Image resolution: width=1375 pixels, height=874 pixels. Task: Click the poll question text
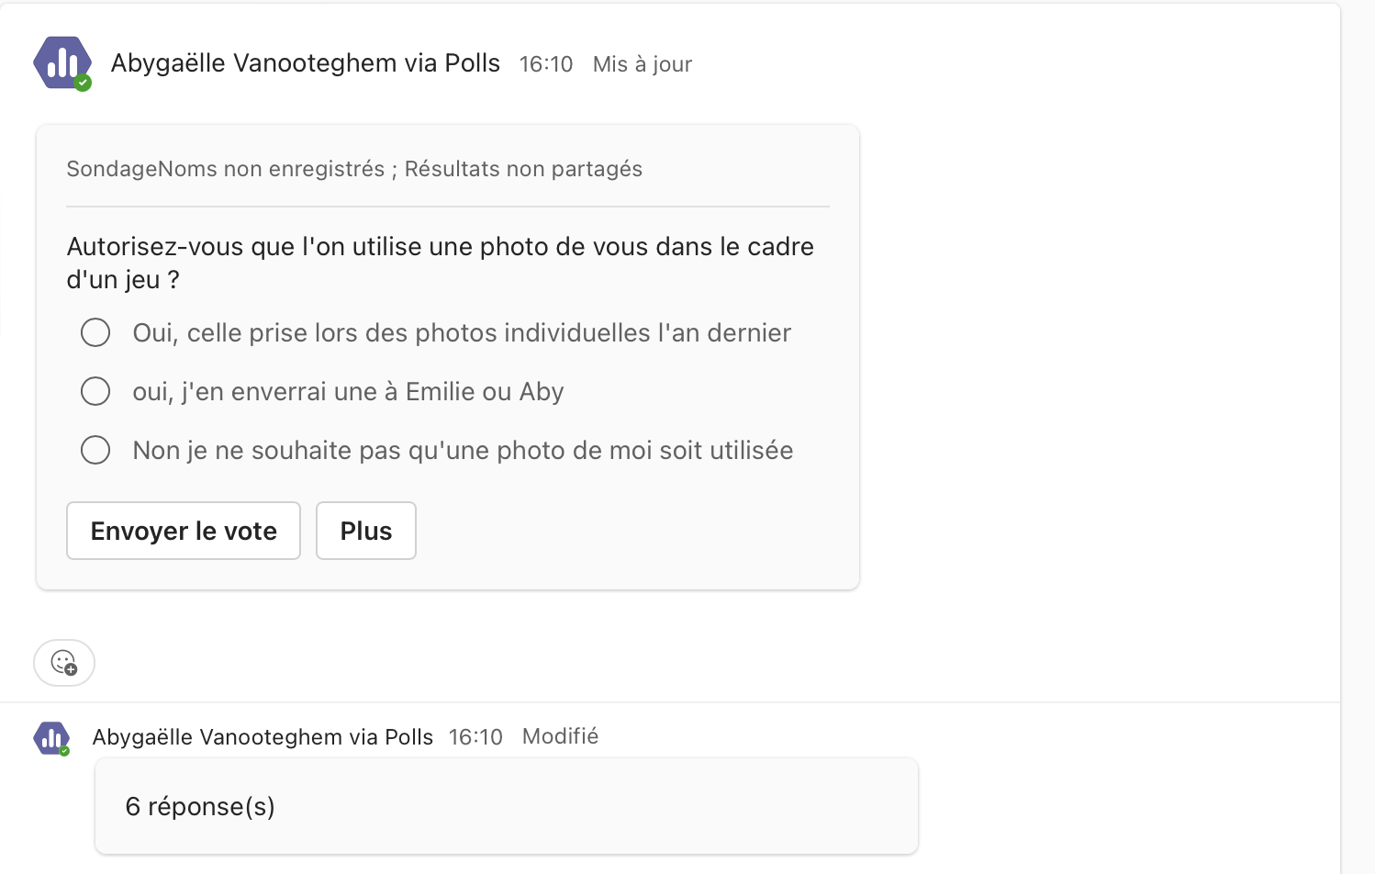point(441,263)
